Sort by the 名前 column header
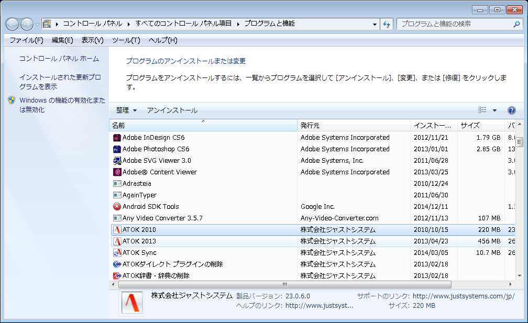Viewport: 528px width, 323px height. [x=203, y=126]
